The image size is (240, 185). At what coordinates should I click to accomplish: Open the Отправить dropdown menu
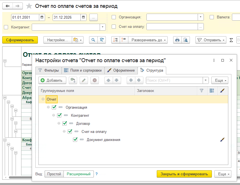point(211,40)
